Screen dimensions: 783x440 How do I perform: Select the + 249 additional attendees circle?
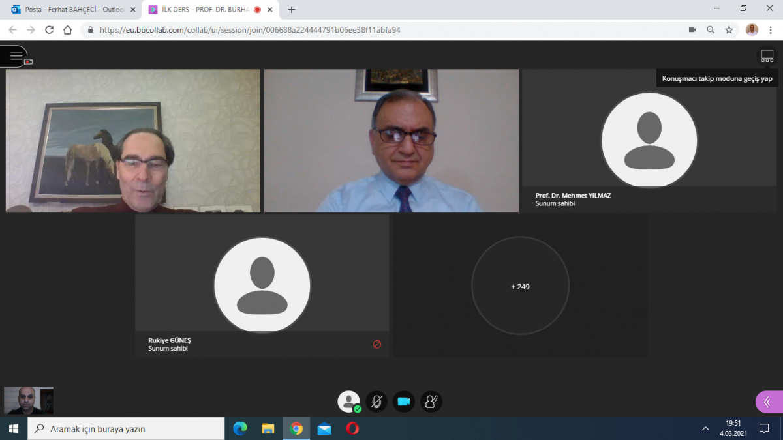click(x=520, y=286)
